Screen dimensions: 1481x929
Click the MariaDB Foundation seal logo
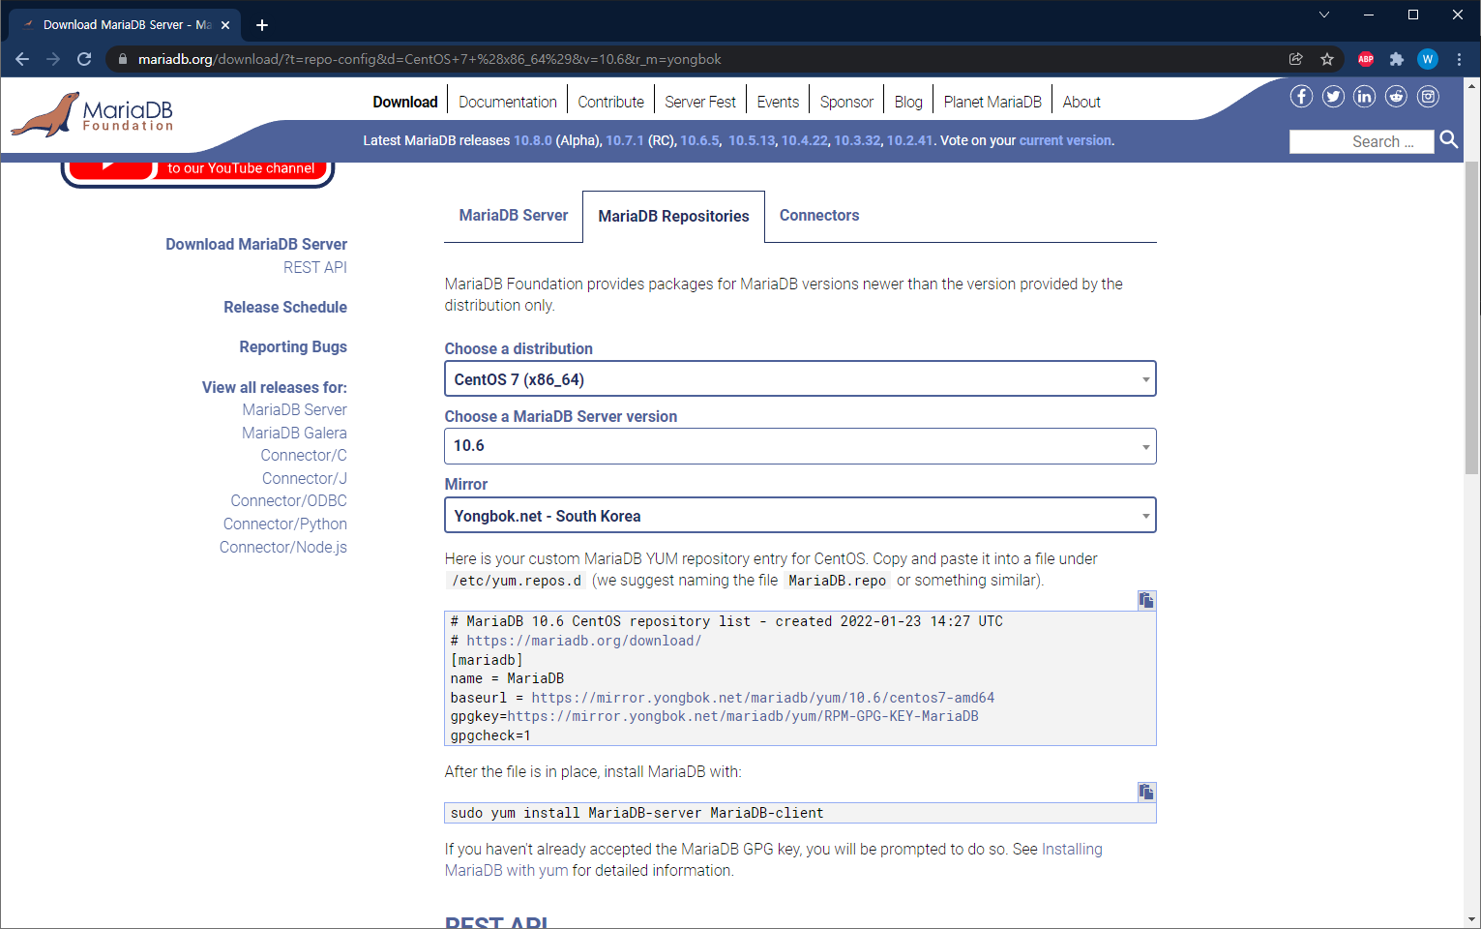pyautogui.click(x=92, y=114)
